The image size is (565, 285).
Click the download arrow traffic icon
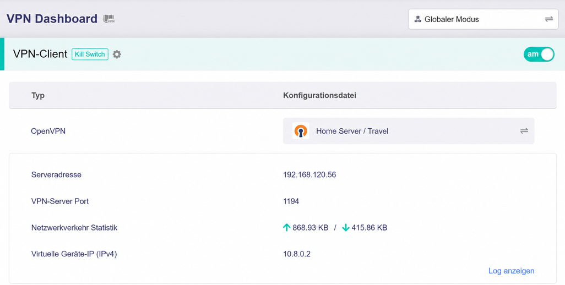click(x=346, y=227)
